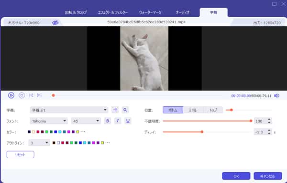Pick blue font color swatch

coord(55,132)
